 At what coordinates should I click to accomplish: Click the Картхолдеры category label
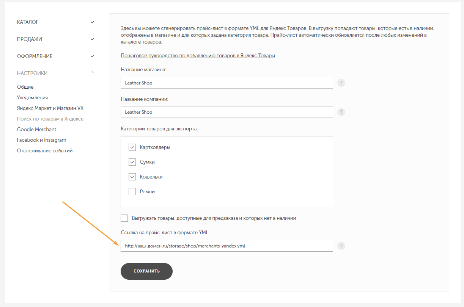click(x=155, y=147)
